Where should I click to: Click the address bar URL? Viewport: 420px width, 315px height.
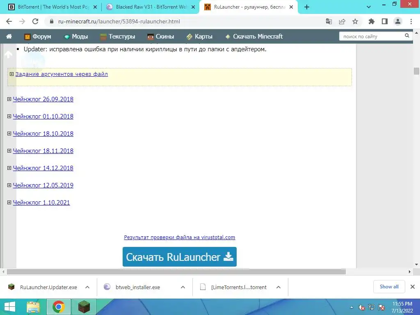point(119,21)
